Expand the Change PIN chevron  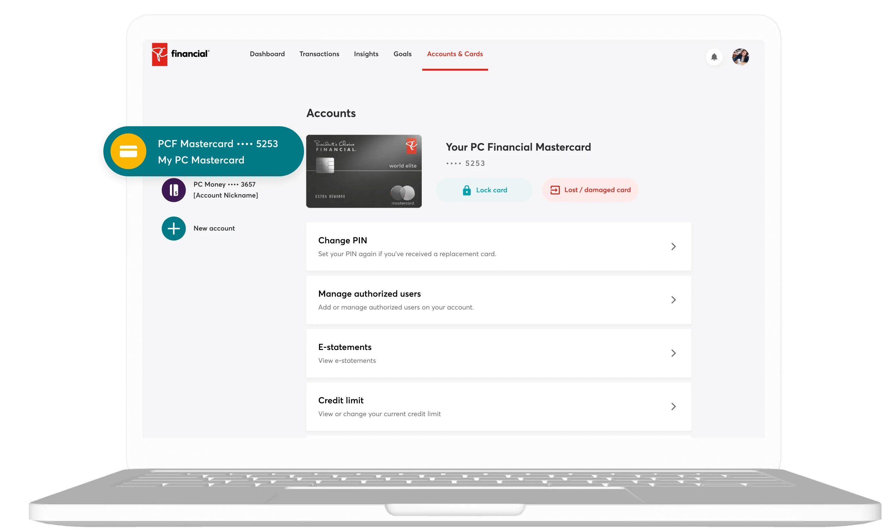tap(673, 246)
